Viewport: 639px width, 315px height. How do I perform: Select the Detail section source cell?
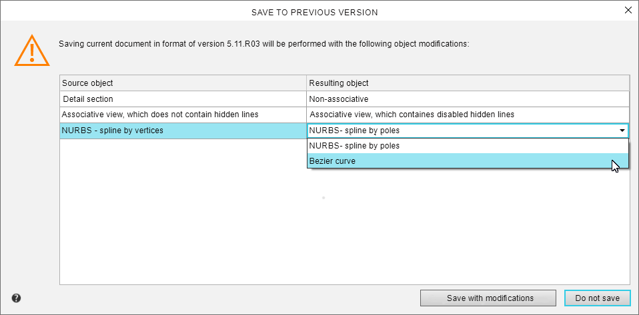tap(182, 99)
